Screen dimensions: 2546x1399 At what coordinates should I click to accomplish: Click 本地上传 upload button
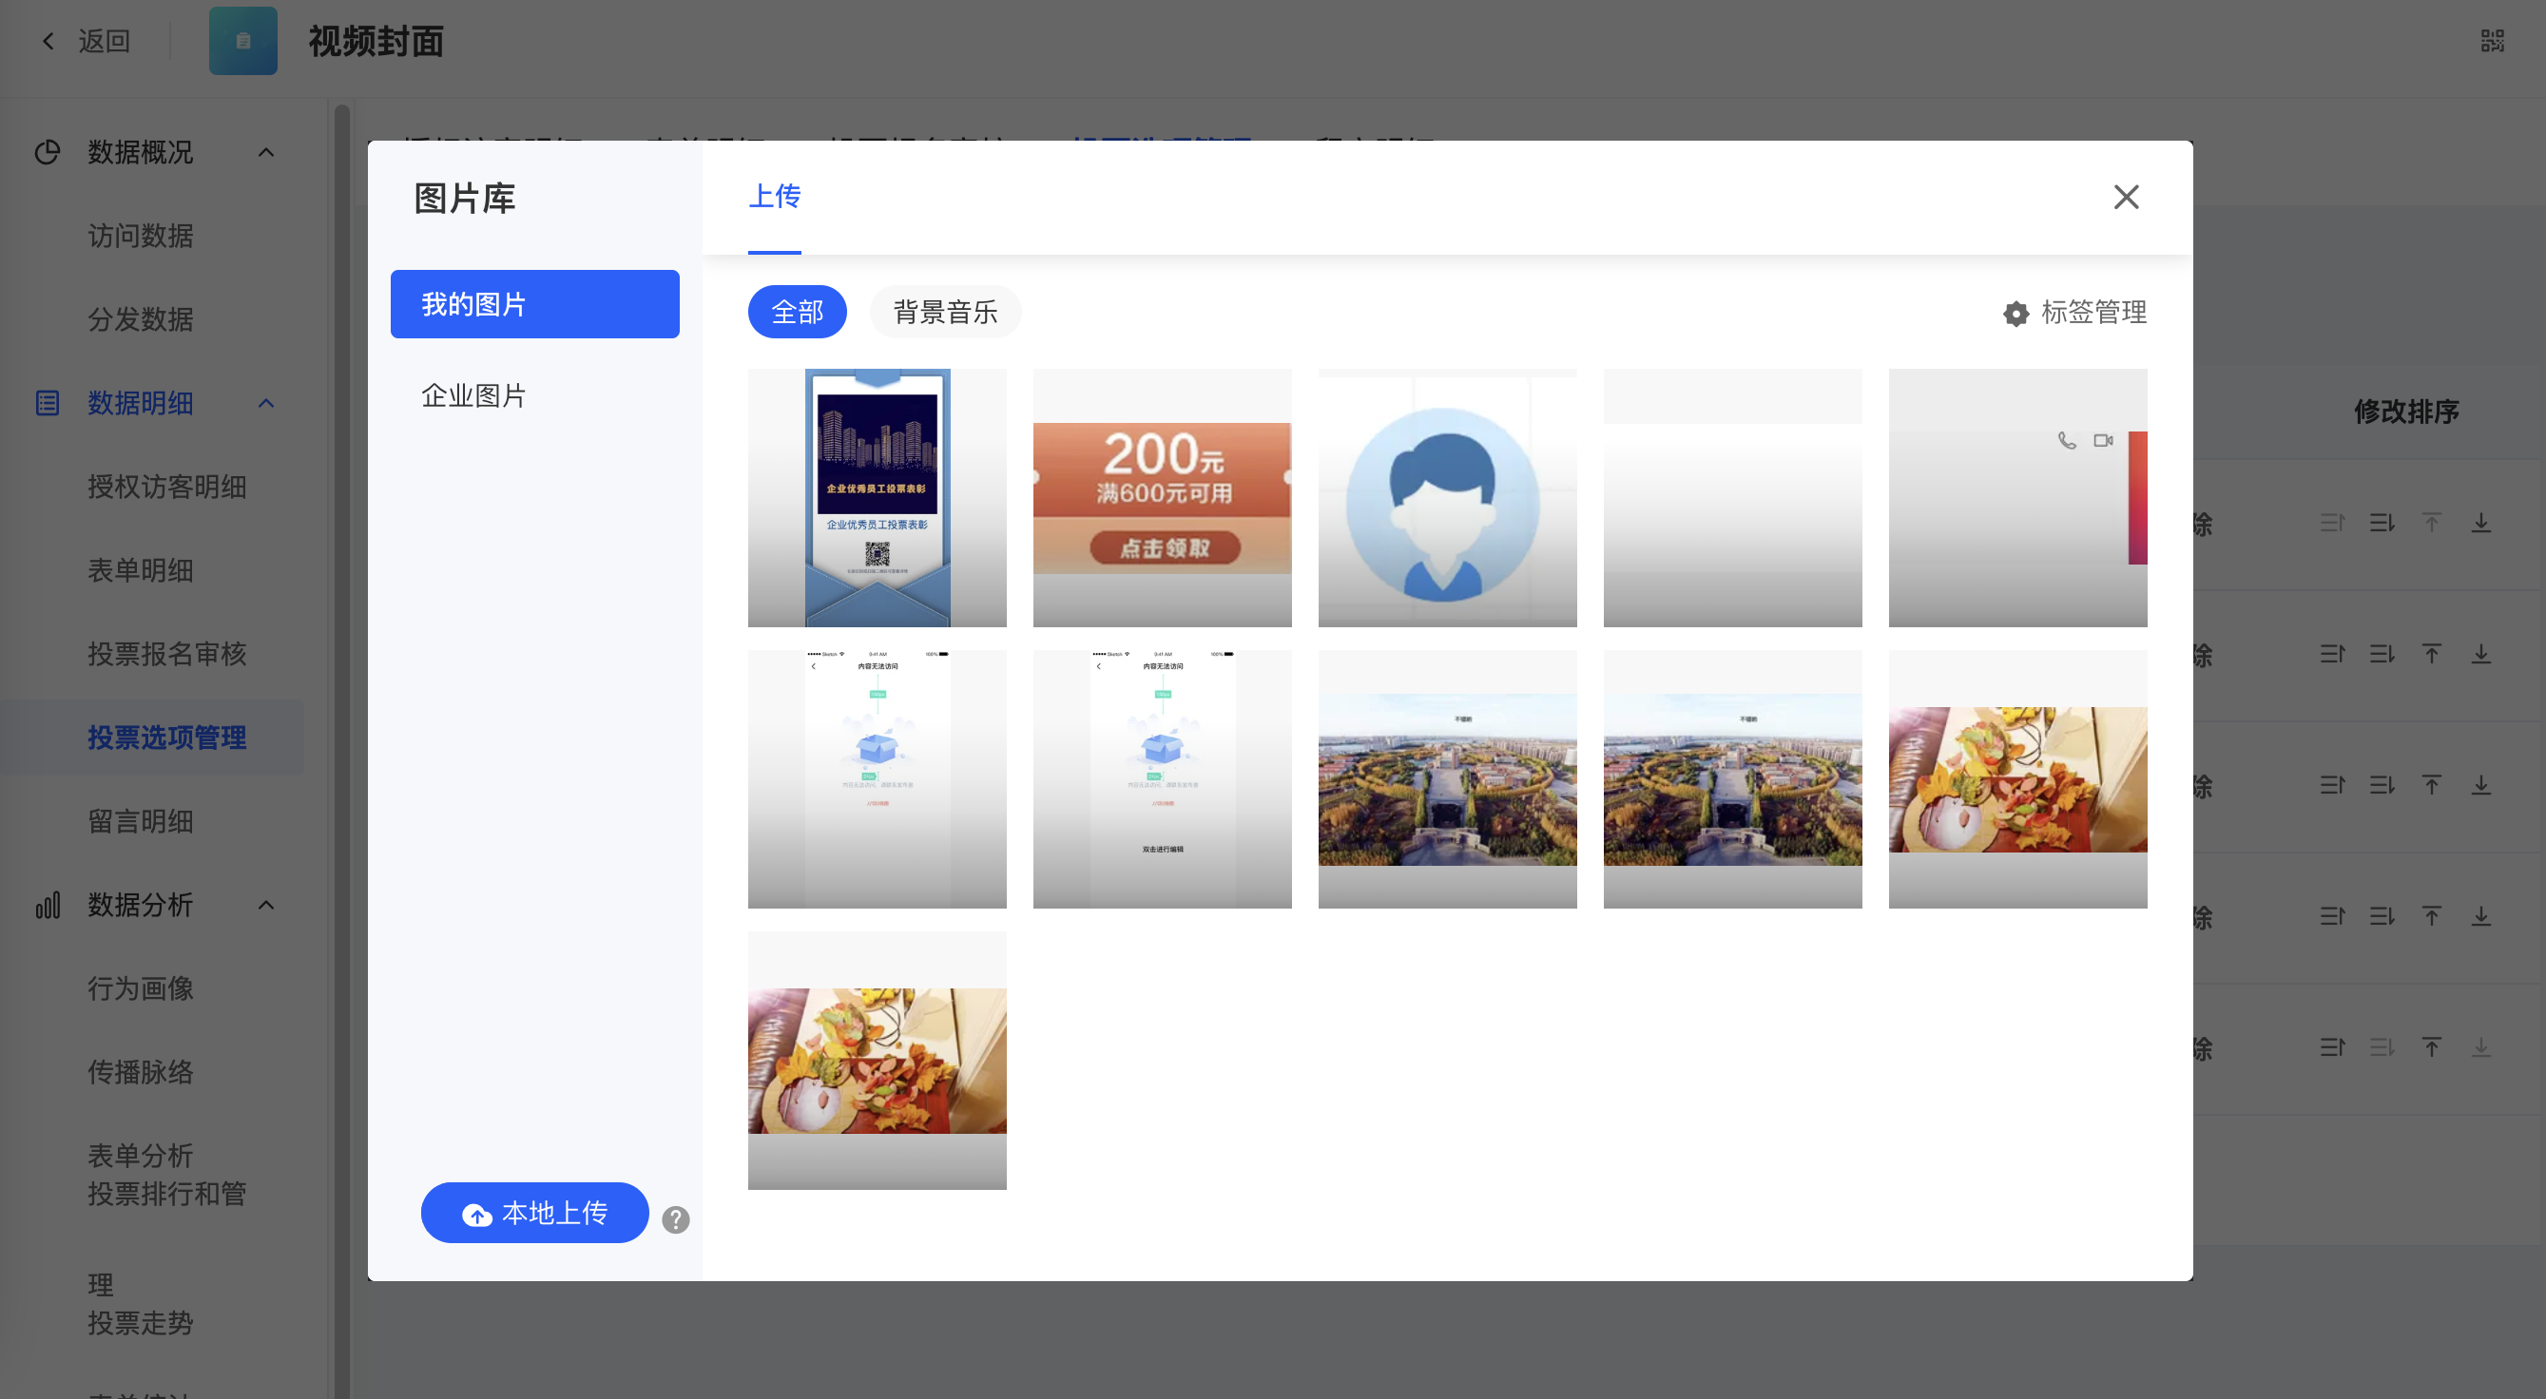click(534, 1213)
